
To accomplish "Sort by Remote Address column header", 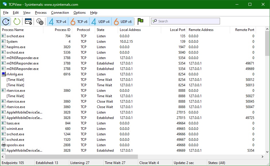I will click(x=208, y=30).
